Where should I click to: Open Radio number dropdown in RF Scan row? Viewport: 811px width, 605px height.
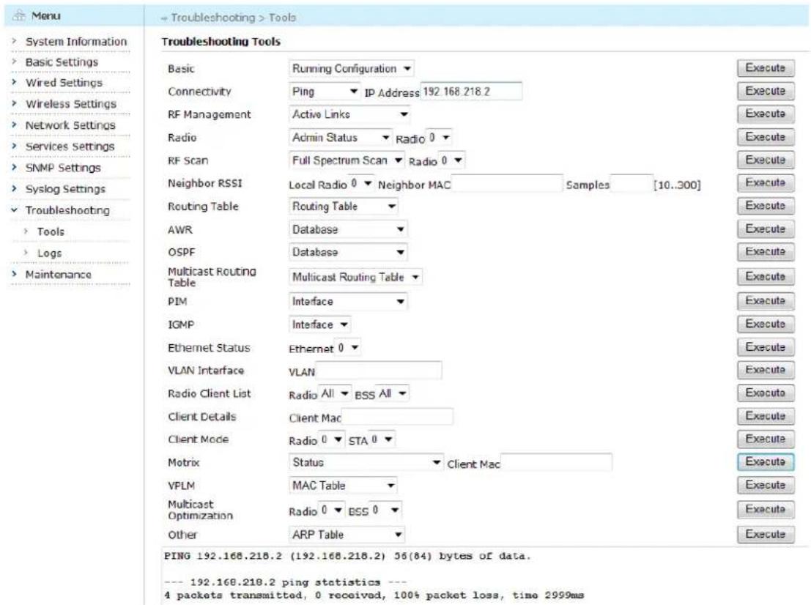point(451,160)
